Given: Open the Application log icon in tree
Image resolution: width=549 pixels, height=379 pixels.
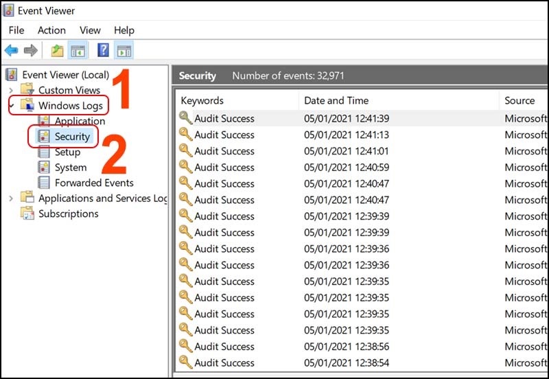Looking at the screenshot, I should pyautogui.click(x=44, y=122).
